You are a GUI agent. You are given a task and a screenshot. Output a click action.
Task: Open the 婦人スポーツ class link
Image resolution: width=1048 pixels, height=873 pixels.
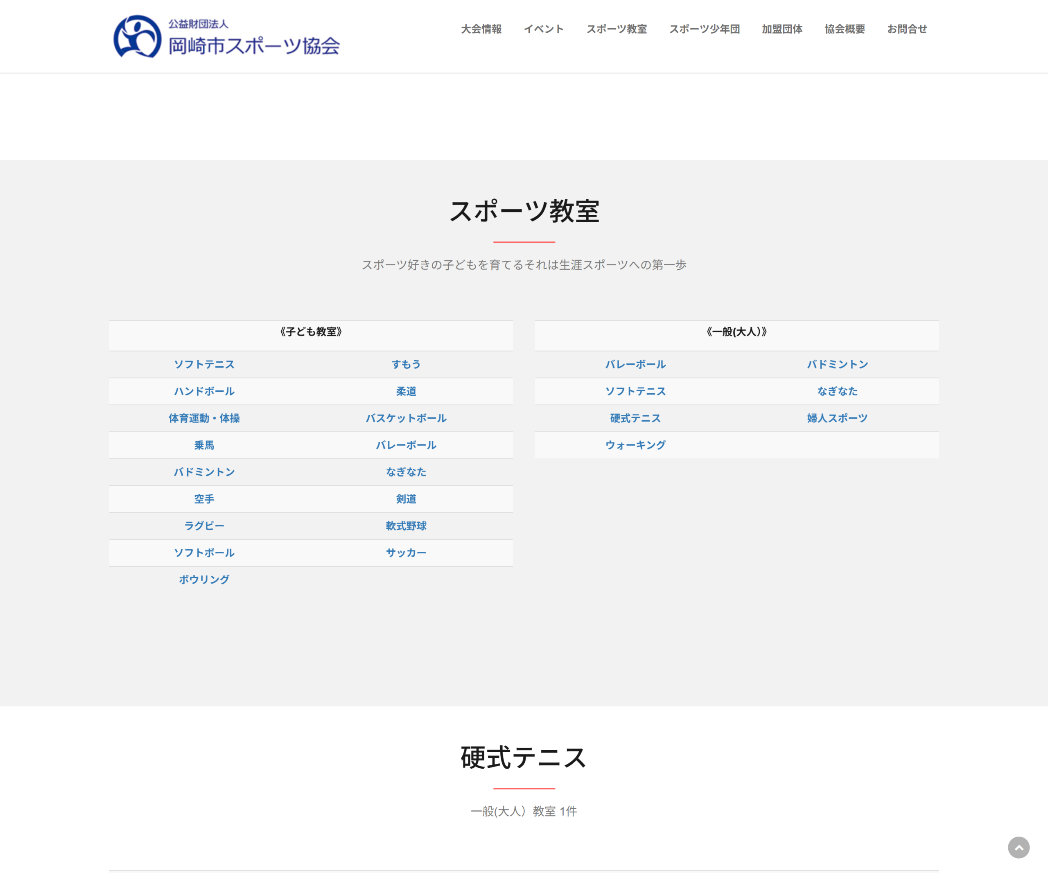(x=838, y=418)
